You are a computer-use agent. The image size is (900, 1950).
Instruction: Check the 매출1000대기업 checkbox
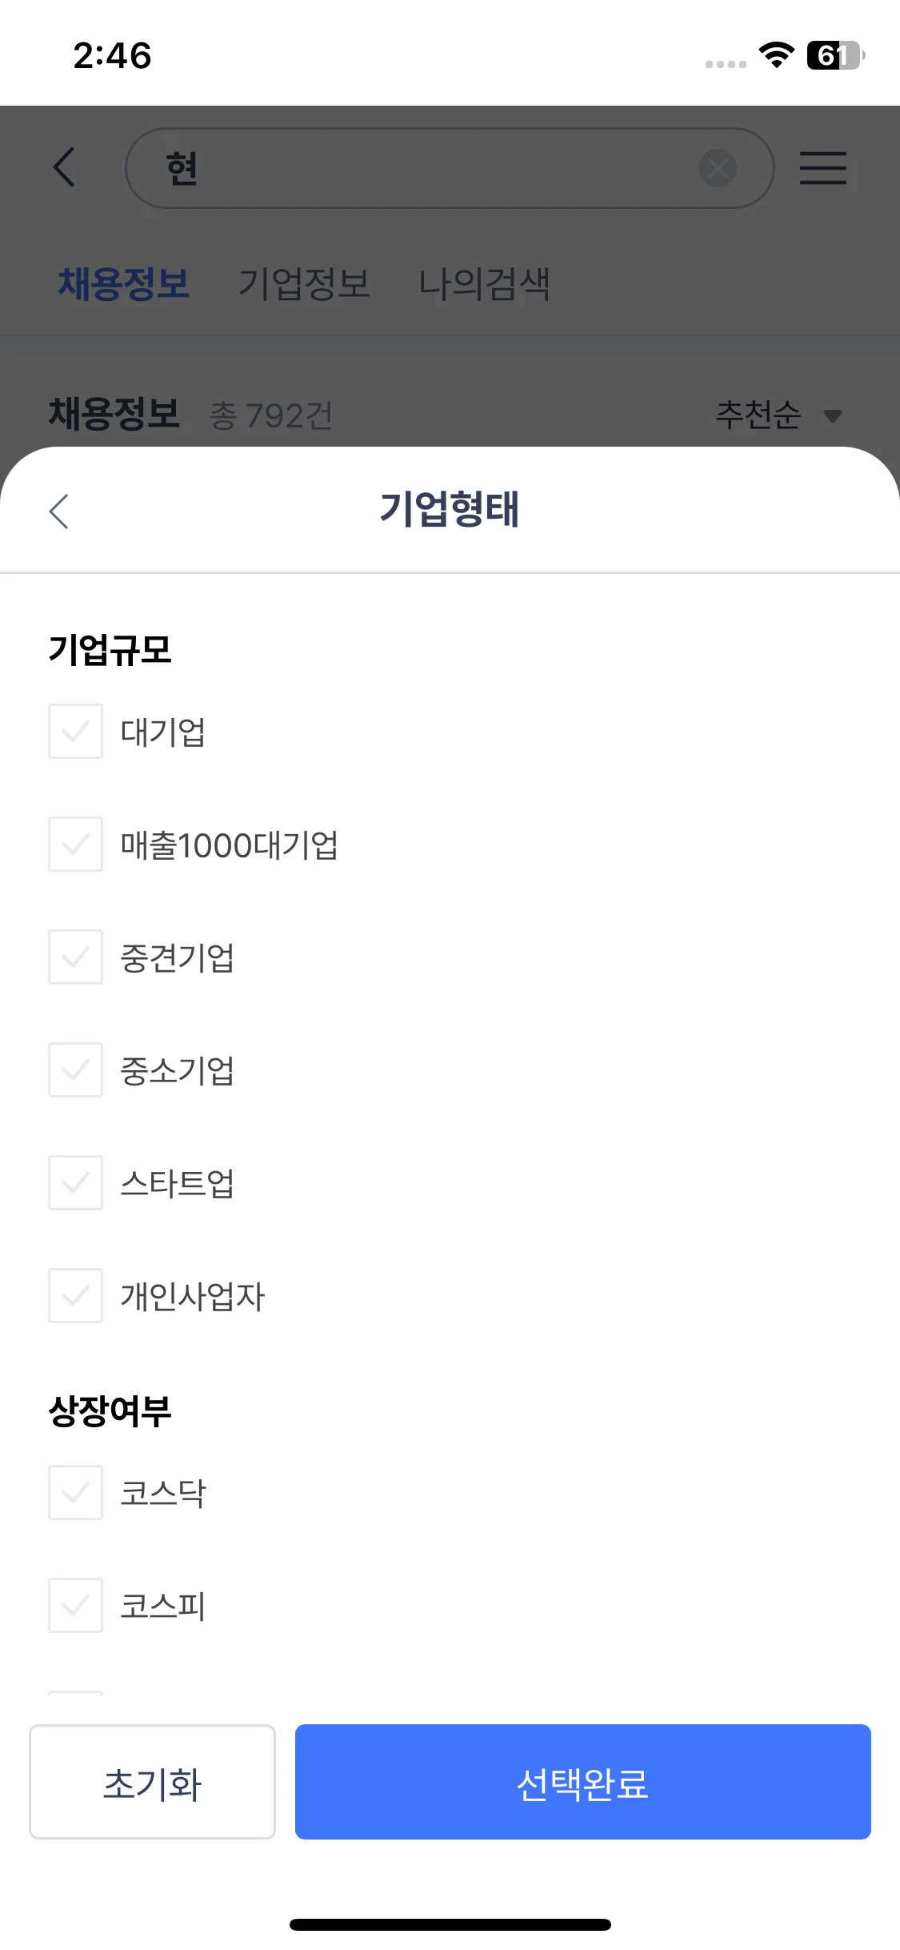pos(76,845)
